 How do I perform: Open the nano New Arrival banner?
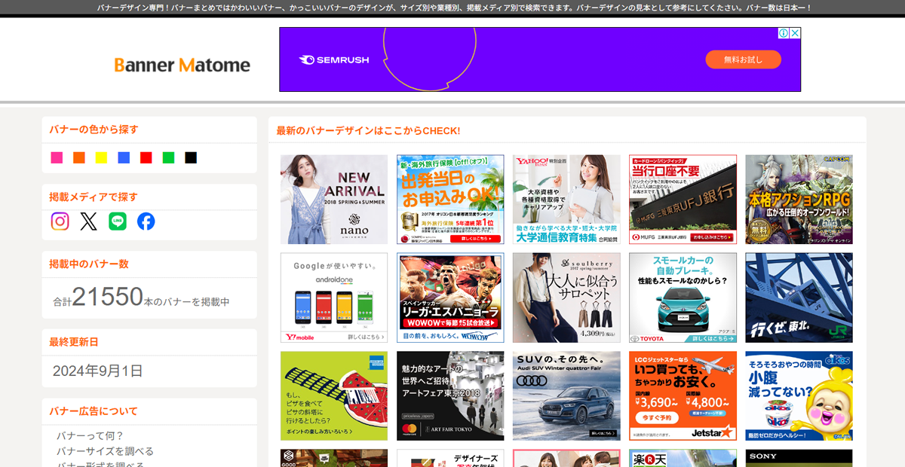(x=334, y=200)
